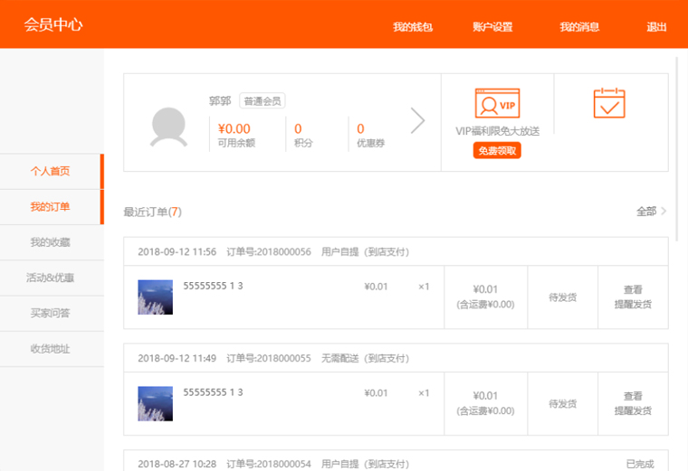Click product thumbnail for order 2018000056

click(155, 297)
